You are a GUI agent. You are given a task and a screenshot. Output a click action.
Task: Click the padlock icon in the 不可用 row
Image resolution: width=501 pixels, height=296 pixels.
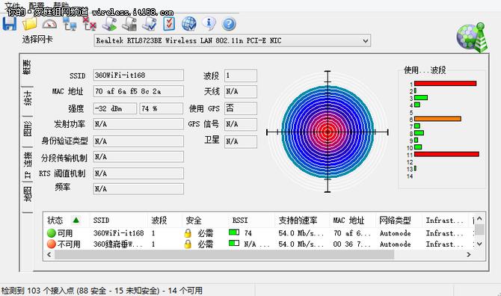click(188, 244)
